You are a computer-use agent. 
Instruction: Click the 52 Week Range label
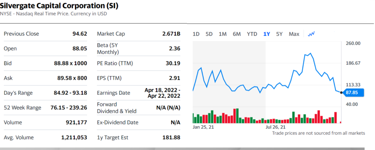(x=22, y=108)
